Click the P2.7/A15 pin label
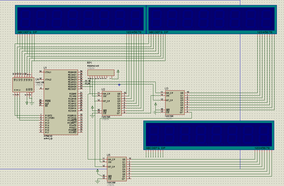Screen dimensions: 284x186 pyautogui.click(x=72, y=111)
